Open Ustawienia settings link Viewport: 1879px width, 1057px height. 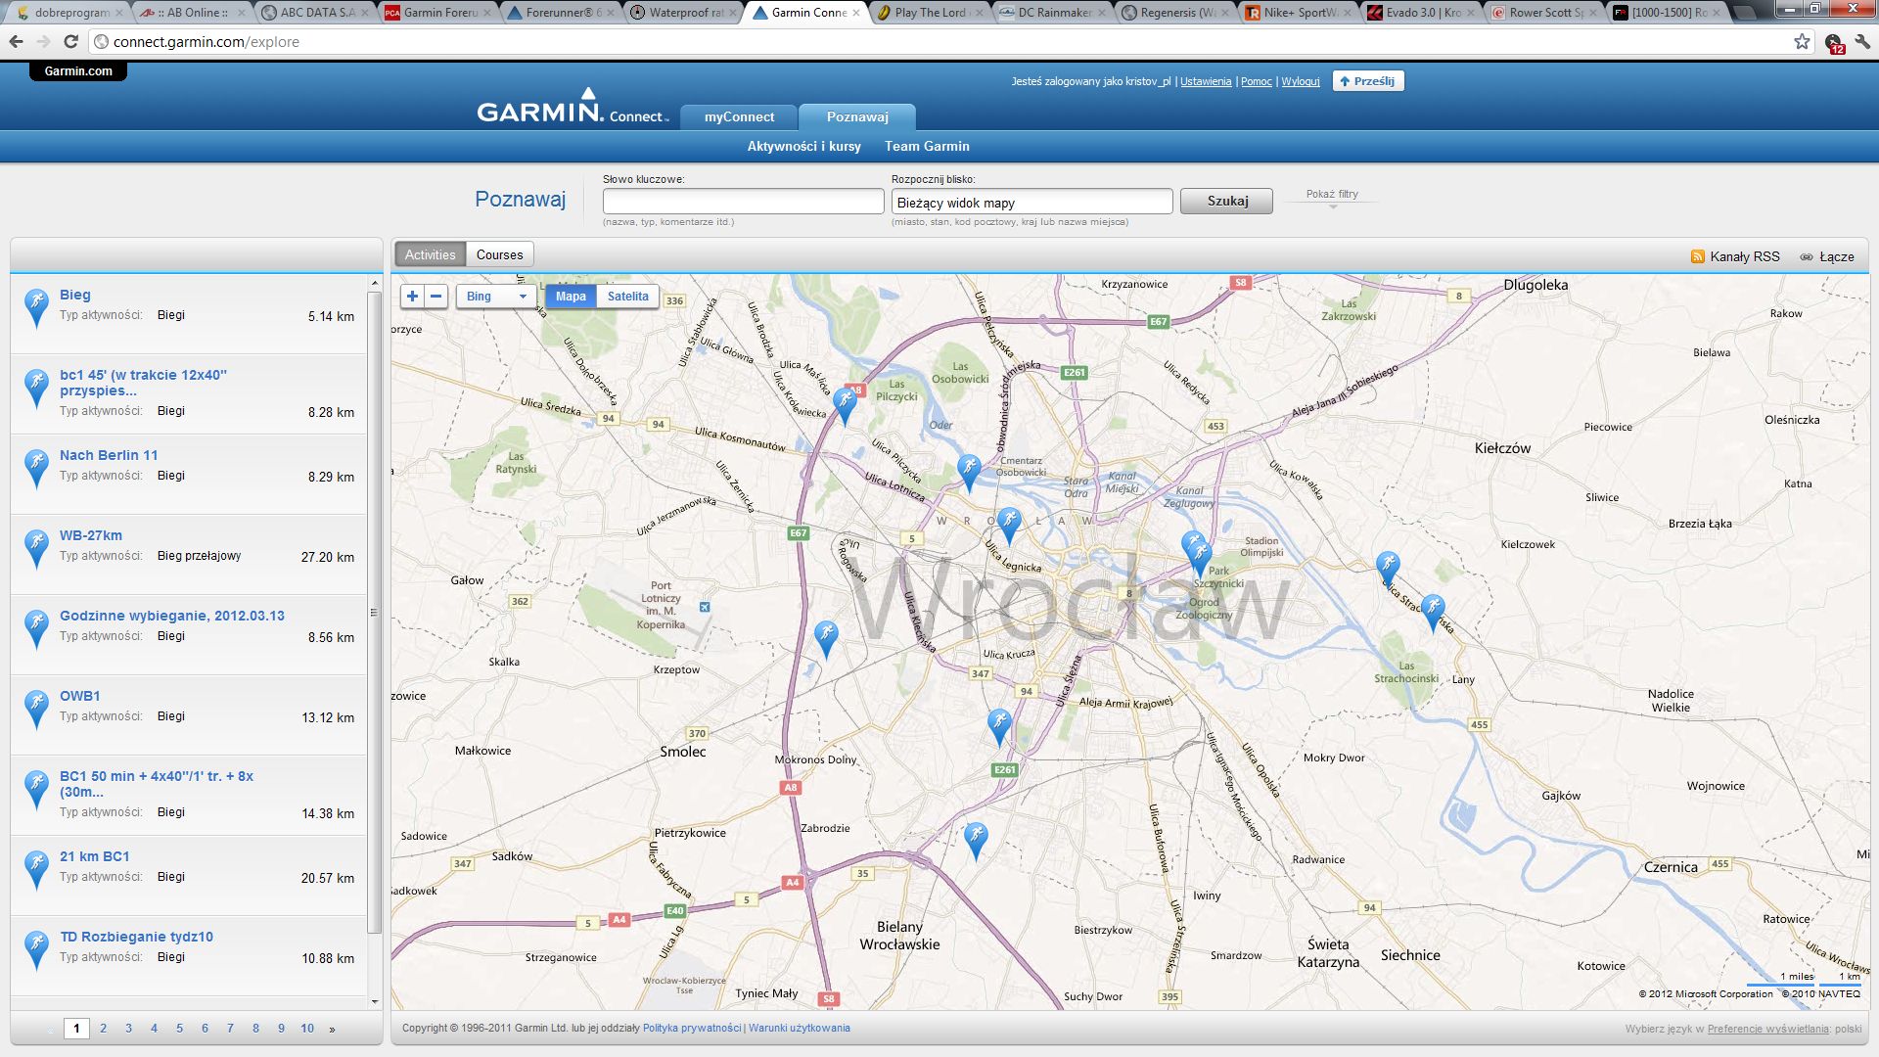[x=1206, y=81]
